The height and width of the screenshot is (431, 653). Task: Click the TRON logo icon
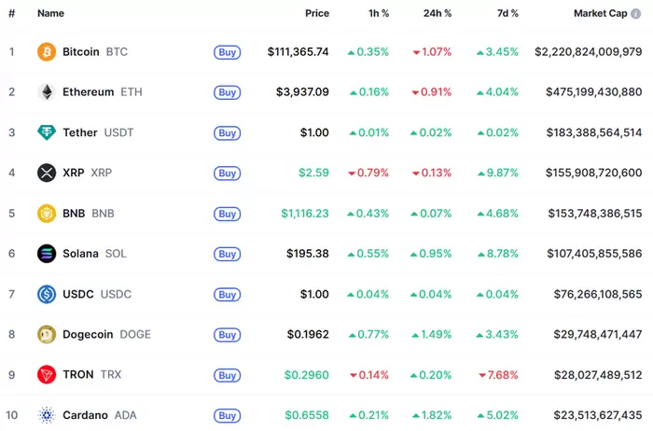(47, 375)
